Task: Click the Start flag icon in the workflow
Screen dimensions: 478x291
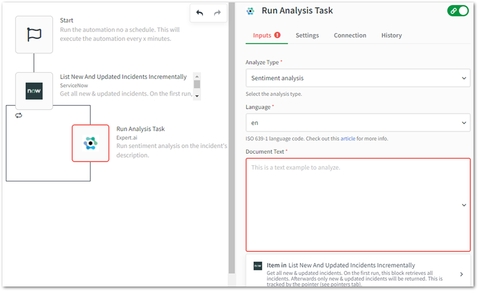Action: (x=34, y=34)
